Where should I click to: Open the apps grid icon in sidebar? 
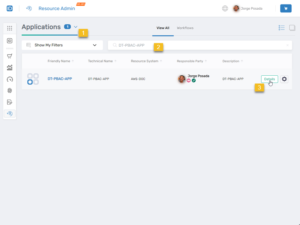[9, 28]
